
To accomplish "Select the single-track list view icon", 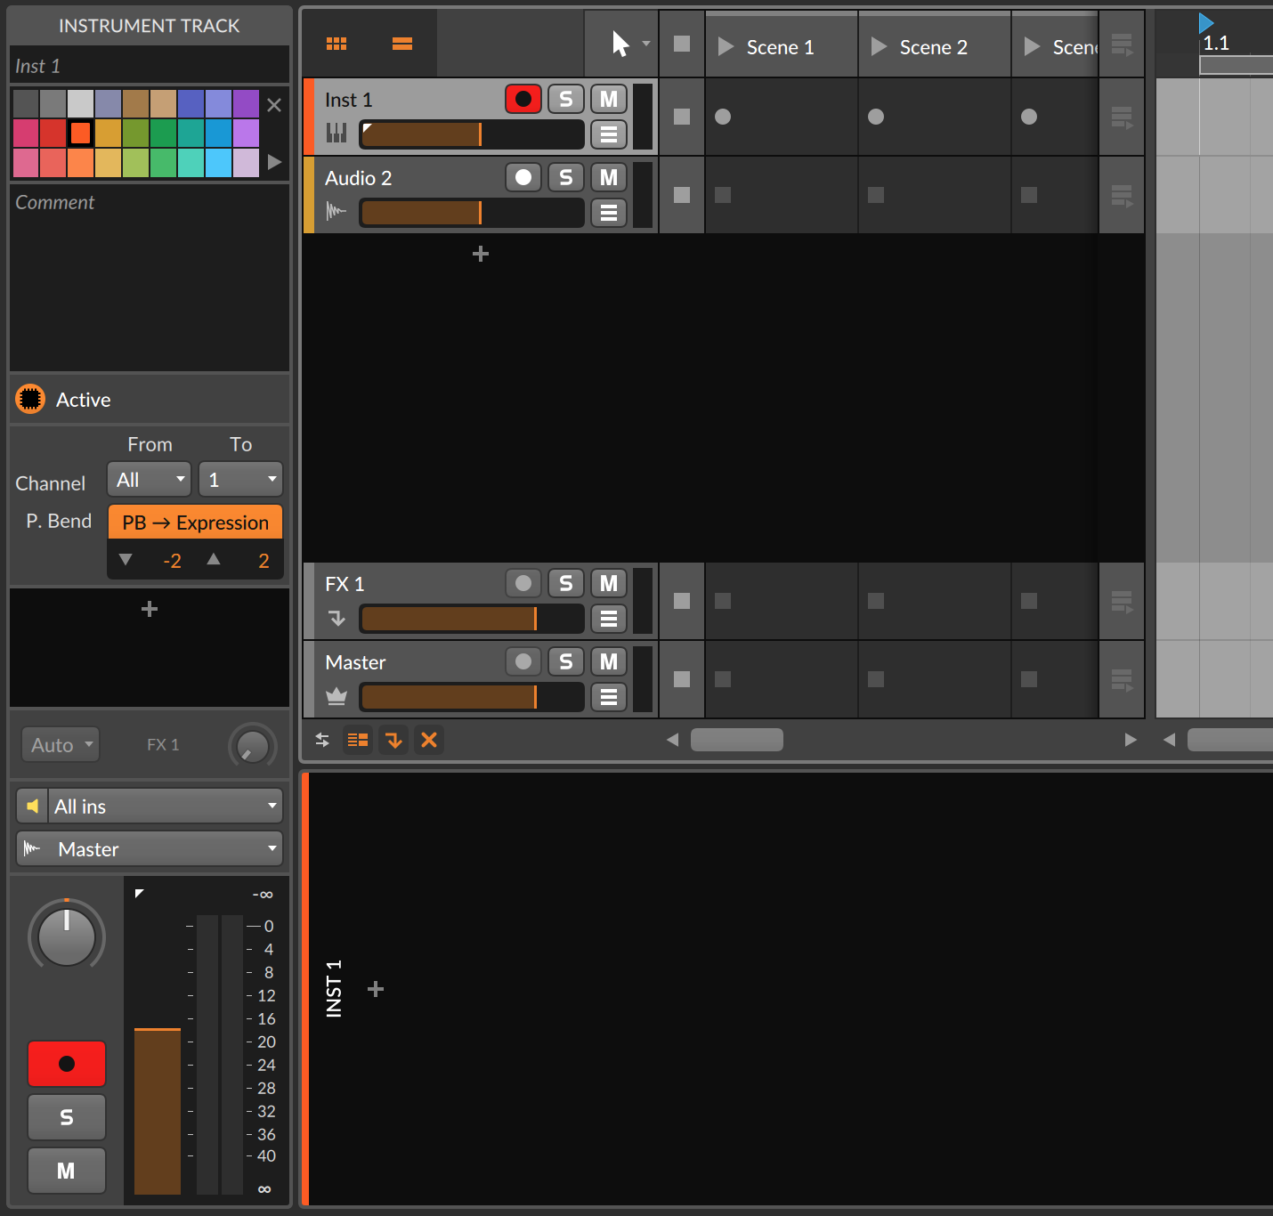I will pyautogui.click(x=402, y=43).
